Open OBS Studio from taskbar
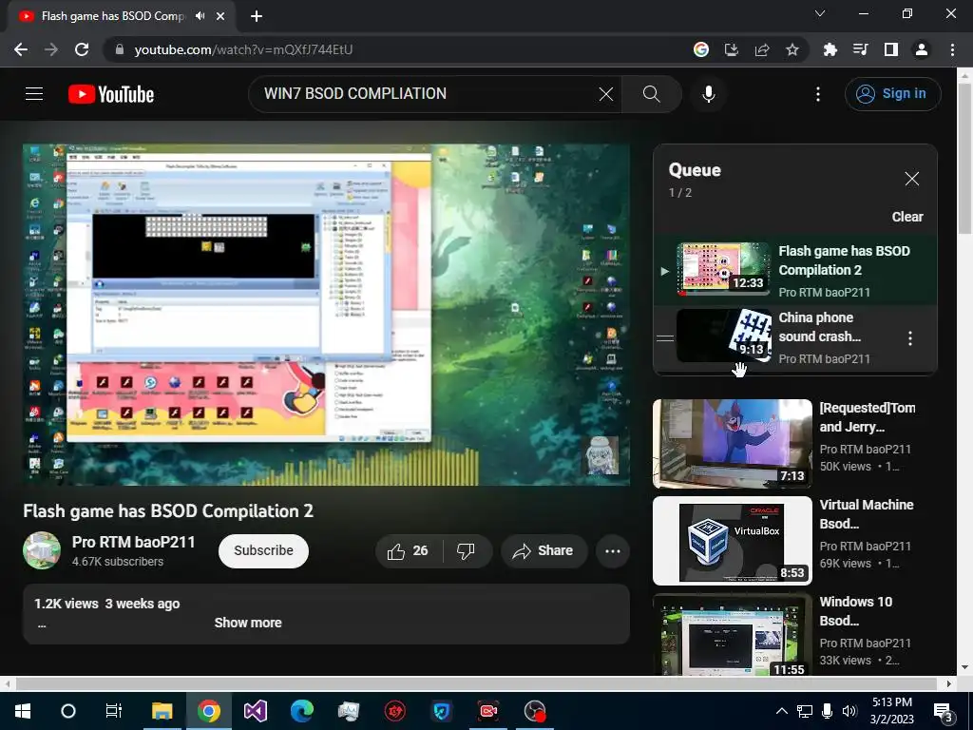 point(535,711)
